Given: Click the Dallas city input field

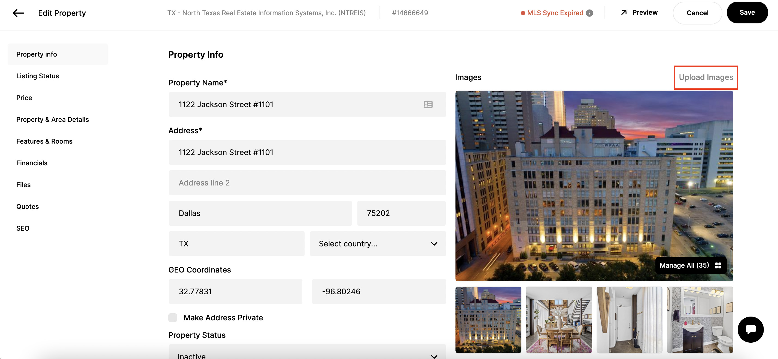Looking at the screenshot, I should point(260,213).
